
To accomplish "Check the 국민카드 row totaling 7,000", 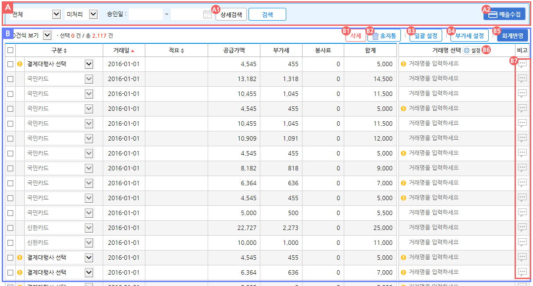I will coord(10,184).
